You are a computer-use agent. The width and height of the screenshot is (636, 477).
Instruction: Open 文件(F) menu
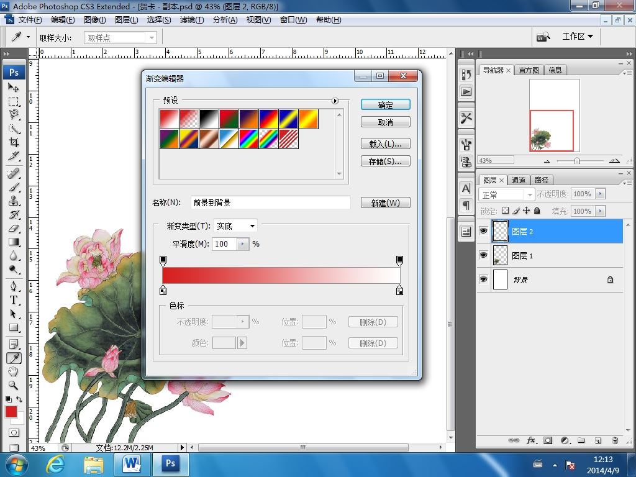pos(30,20)
